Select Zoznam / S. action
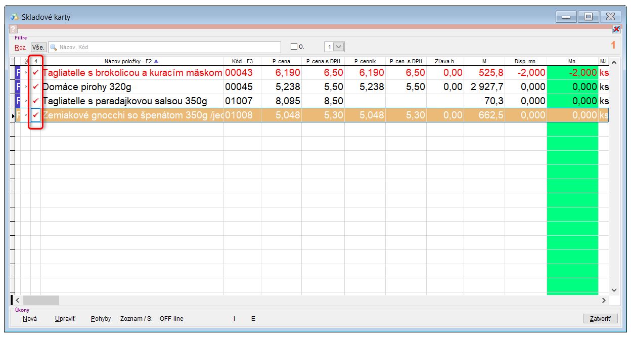Image resolution: width=631 pixels, height=338 pixels. pyautogui.click(x=136, y=319)
